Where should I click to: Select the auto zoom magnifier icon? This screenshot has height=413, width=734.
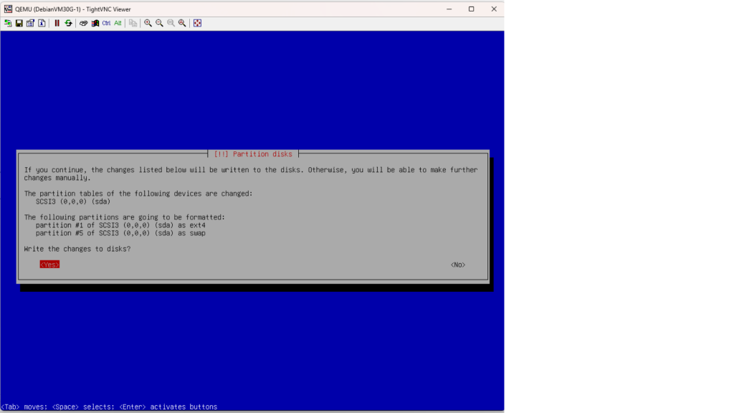(x=182, y=23)
